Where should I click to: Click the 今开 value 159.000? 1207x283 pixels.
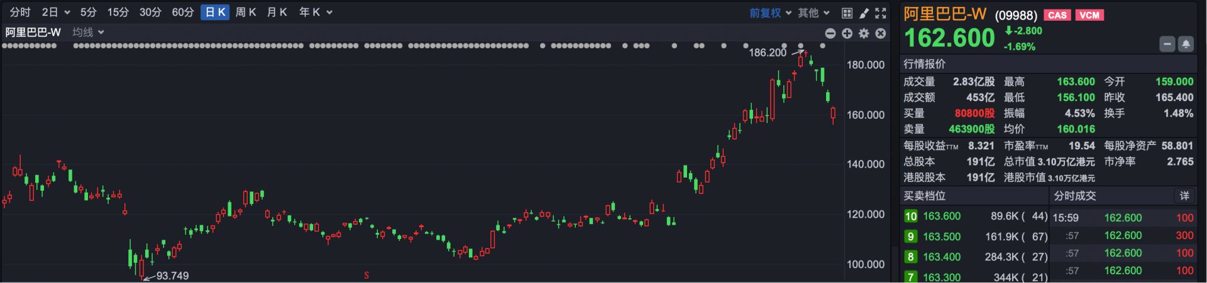coord(1174,82)
